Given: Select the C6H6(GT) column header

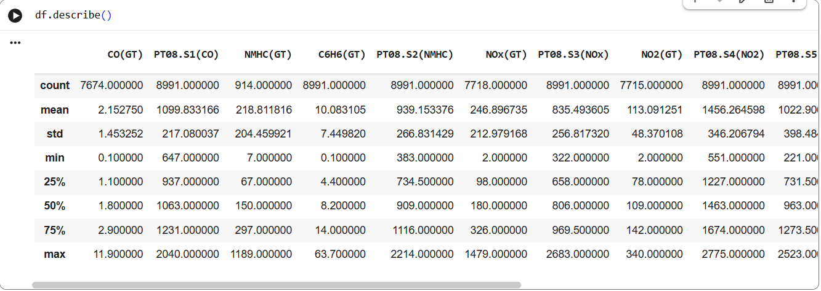Looking at the screenshot, I should coord(342,55).
